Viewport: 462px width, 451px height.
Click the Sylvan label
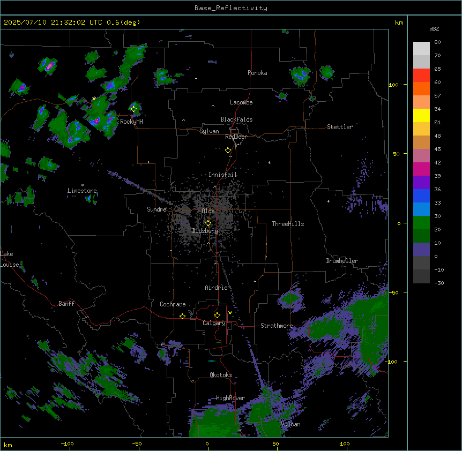pos(209,131)
